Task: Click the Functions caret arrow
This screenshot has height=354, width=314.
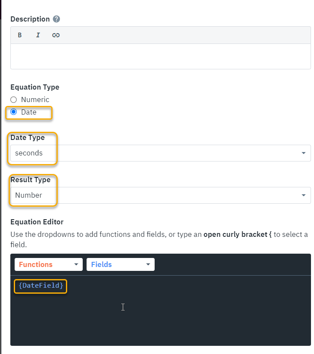Action: (x=76, y=264)
